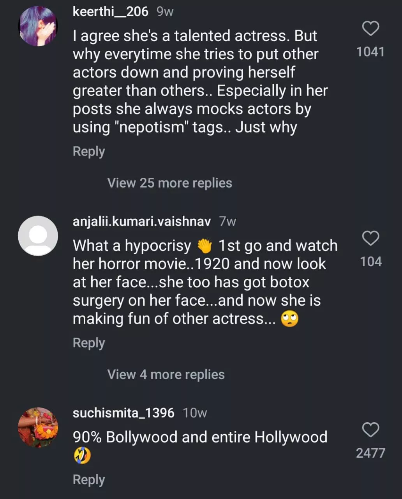
Task: Open the keerthi__206 username link
Action: pyautogui.click(x=110, y=12)
